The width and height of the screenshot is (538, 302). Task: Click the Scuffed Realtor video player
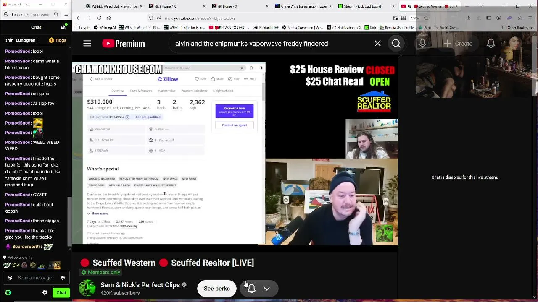click(235, 154)
